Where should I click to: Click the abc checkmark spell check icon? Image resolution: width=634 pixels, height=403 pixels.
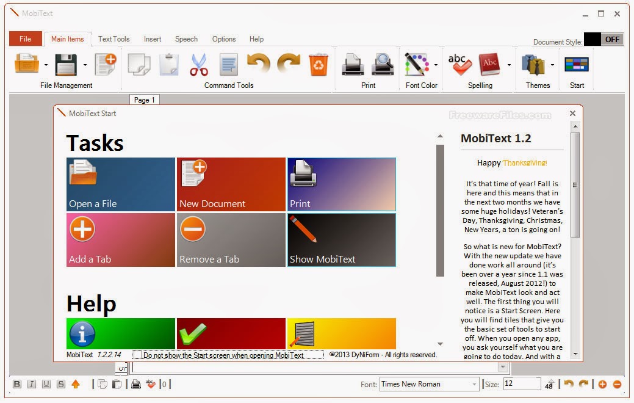[x=459, y=65]
